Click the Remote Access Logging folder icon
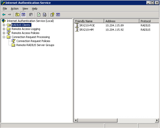This screenshot has height=128, width=160. click(x=9, y=29)
